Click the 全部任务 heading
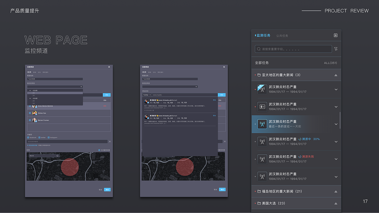Viewport: 379px width, 213px height. (x=262, y=63)
